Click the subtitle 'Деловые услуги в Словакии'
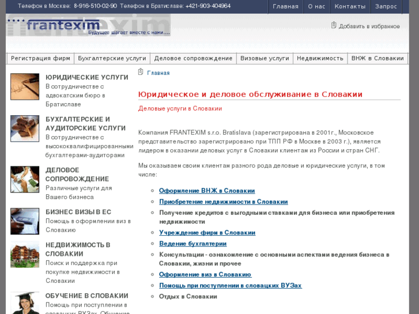Image resolution: width=419 pixels, height=314 pixels. click(x=180, y=108)
